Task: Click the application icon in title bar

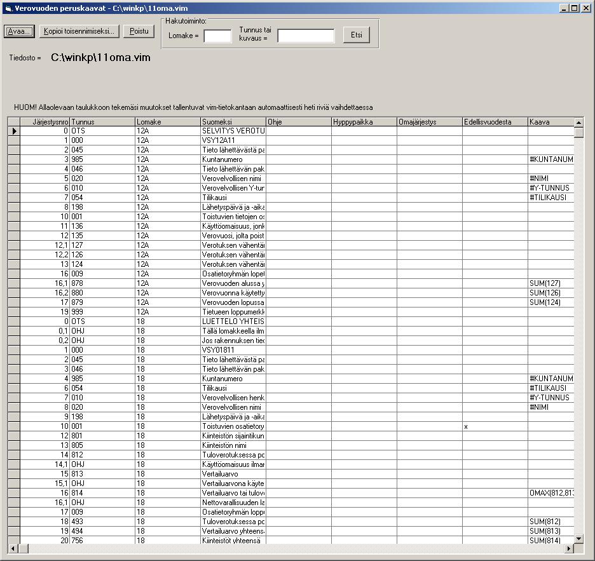Action: (8, 8)
